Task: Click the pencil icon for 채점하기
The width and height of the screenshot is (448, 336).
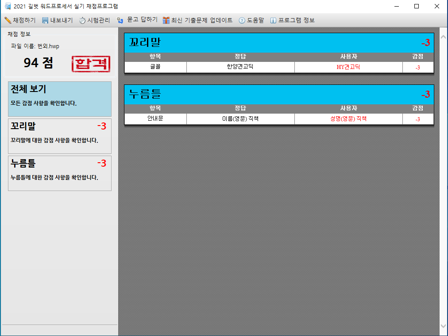Action: tap(8, 20)
